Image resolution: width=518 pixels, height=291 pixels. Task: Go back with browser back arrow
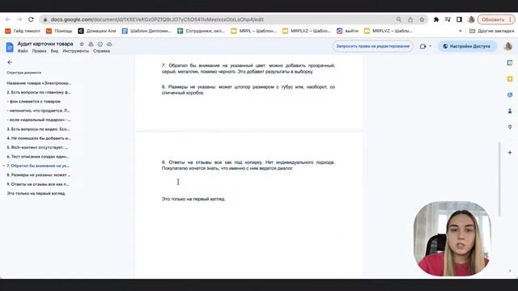point(8,19)
